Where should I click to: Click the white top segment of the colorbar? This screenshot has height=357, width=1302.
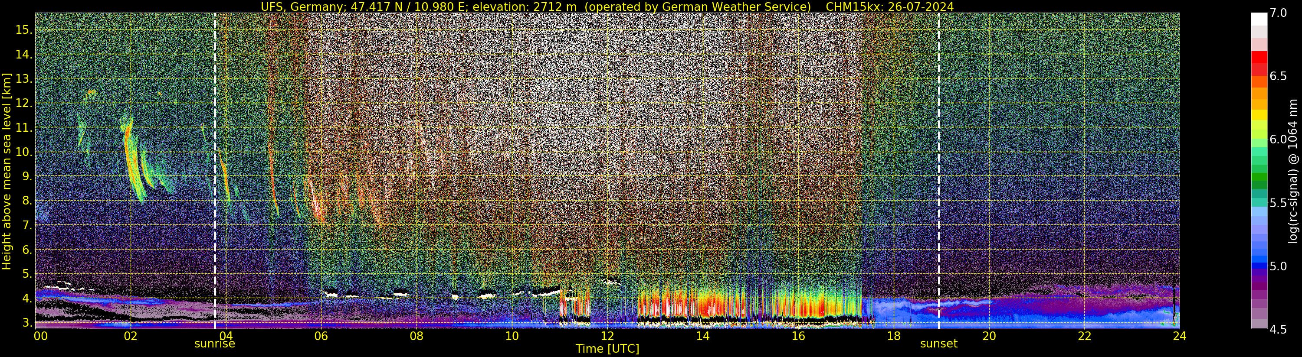(1259, 19)
